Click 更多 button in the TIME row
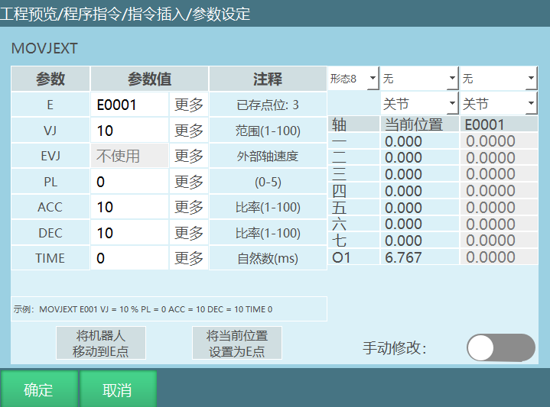This screenshot has width=550, height=407. (x=189, y=258)
